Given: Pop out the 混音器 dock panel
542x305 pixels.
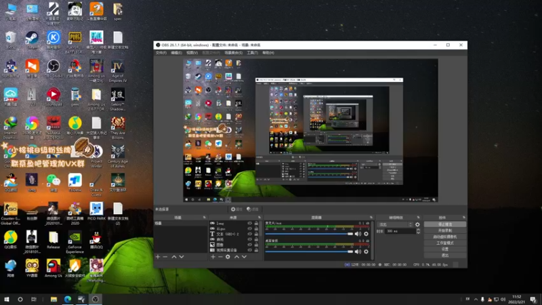Looking at the screenshot, I should coord(371,218).
